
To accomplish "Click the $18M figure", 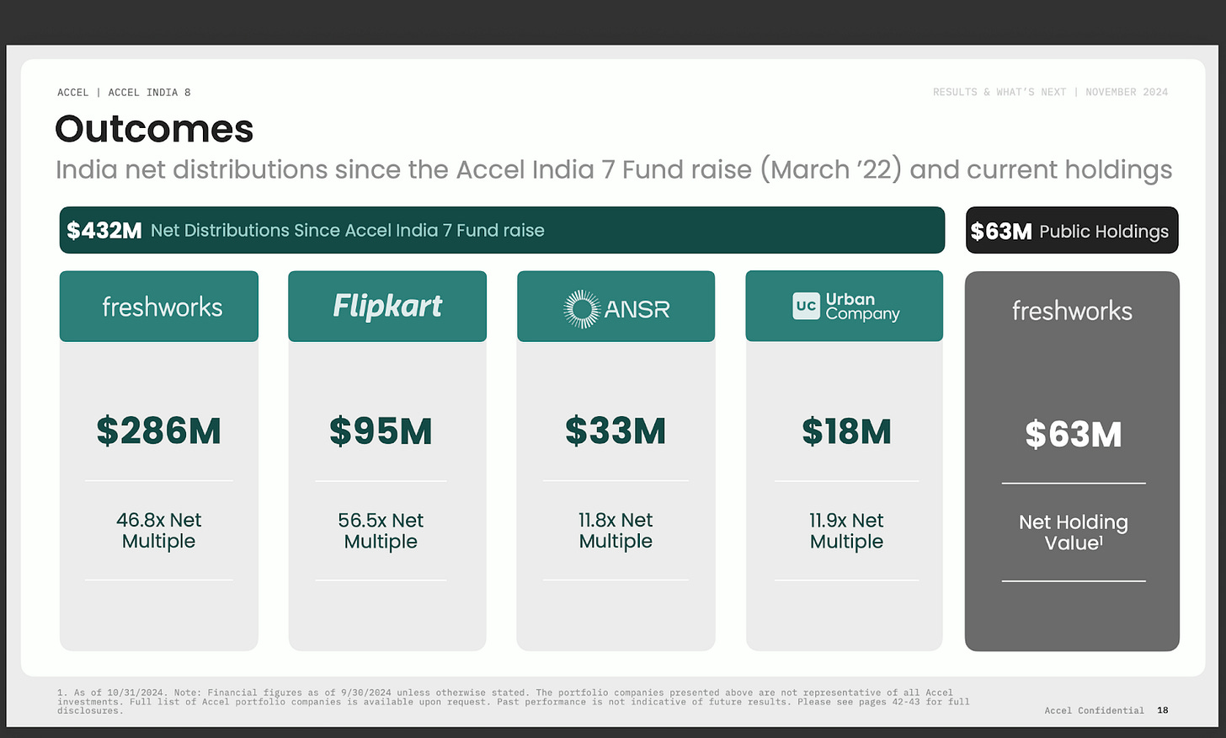I will (846, 430).
